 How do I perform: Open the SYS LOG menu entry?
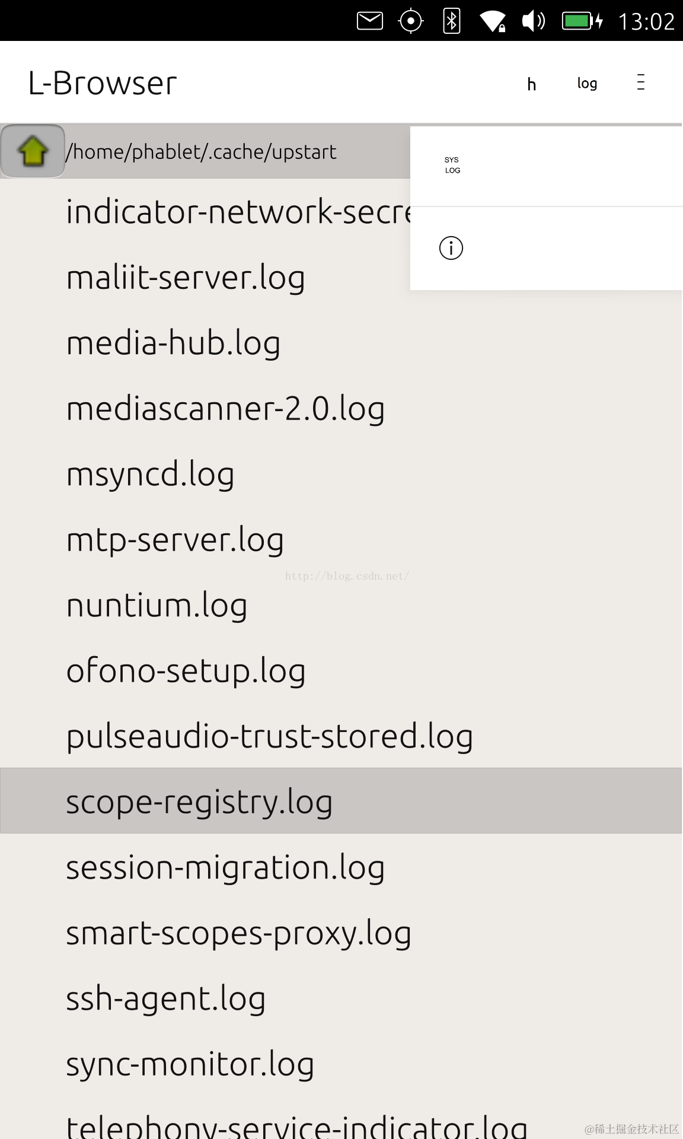click(x=452, y=166)
